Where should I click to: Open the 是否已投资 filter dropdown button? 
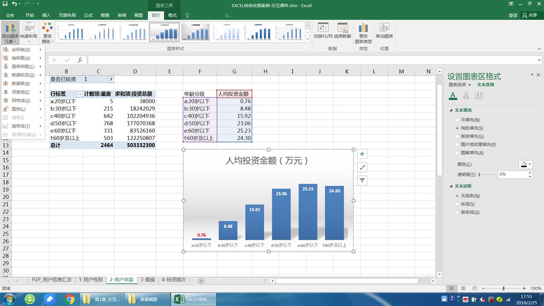tap(111, 79)
